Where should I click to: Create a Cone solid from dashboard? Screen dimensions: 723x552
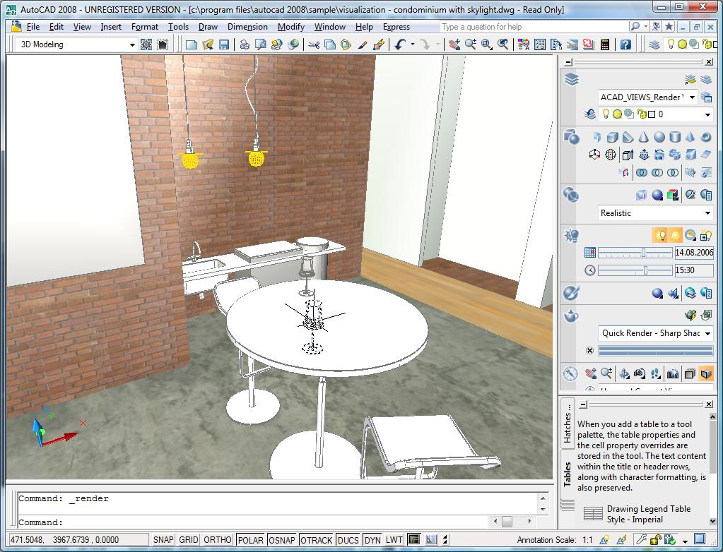643,137
